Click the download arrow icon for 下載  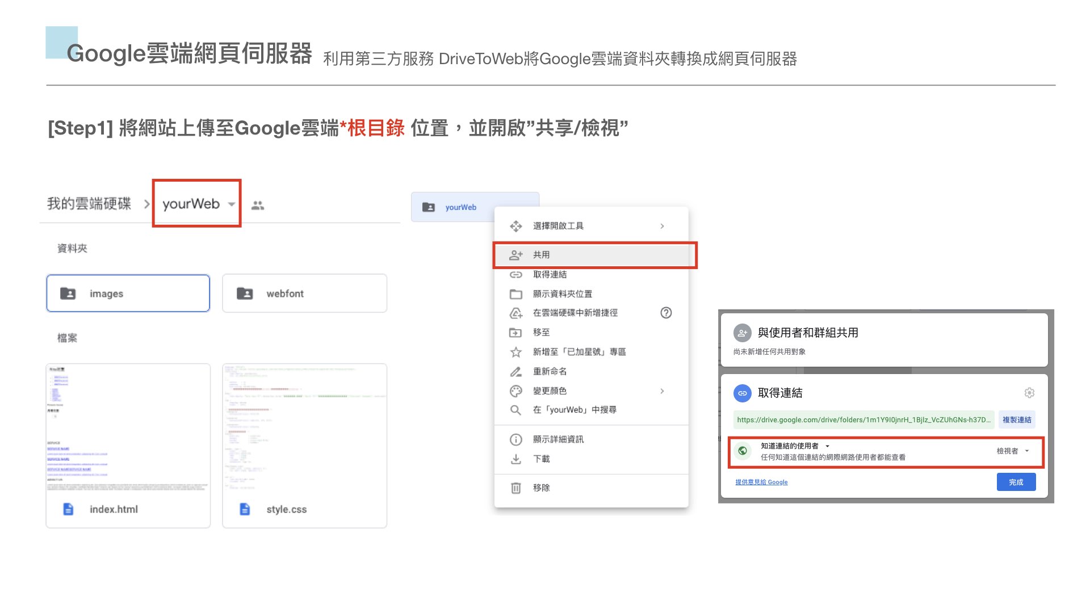[x=515, y=459]
